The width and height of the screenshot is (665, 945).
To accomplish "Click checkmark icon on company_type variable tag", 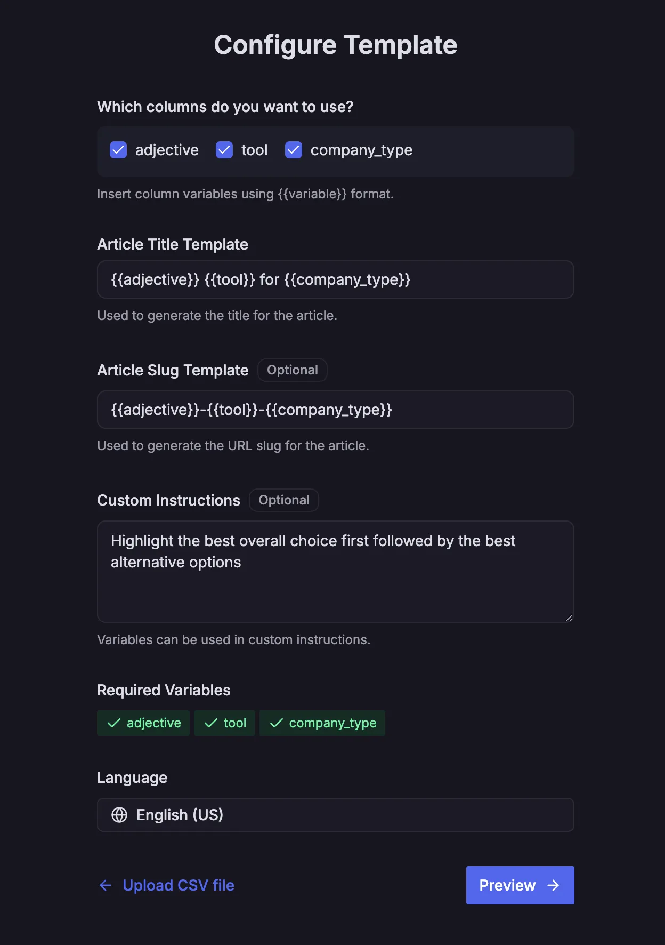I will pyautogui.click(x=277, y=723).
